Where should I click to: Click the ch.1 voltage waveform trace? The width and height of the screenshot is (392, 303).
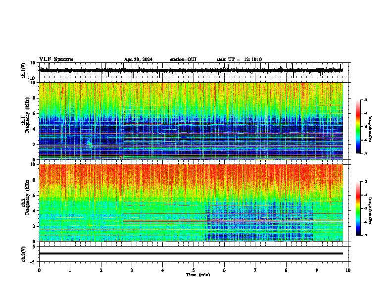click(x=191, y=70)
